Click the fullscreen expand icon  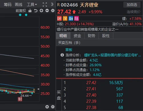45,5
